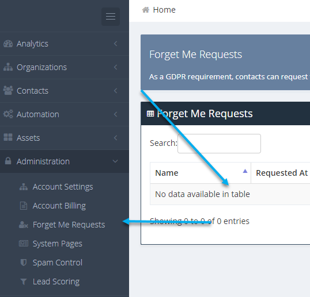The image size is (310, 297).
Task: Click the Administration lock icon
Action: tap(8, 161)
